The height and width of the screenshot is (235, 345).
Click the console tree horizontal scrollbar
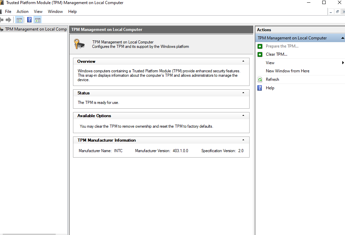coord(29,234)
